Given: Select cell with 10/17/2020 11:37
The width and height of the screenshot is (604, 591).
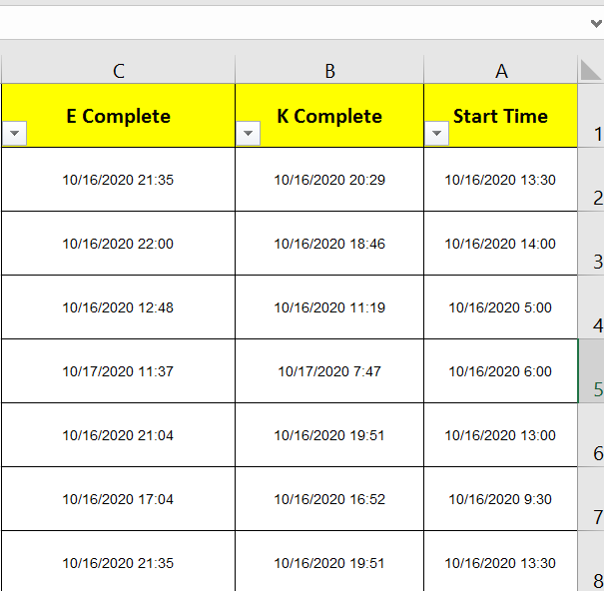Looking at the screenshot, I should pos(118,371).
